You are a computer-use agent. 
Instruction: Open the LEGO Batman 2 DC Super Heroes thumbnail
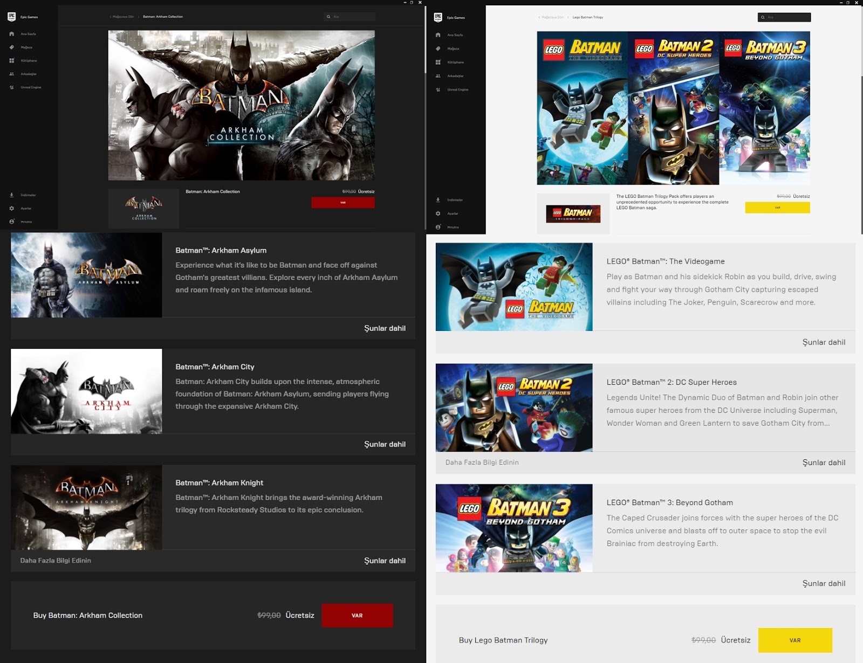(x=514, y=408)
